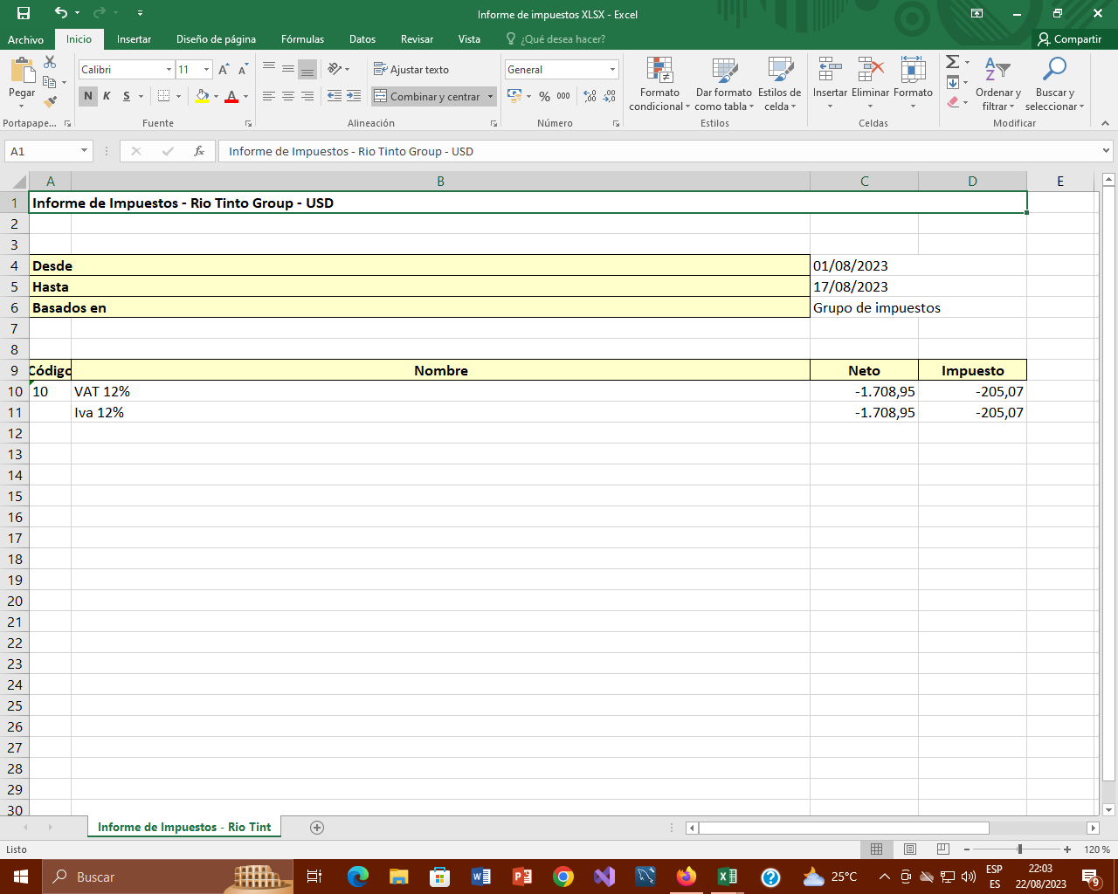The width and height of the screenshot is (1118, 894).
Task: Switch to the Insertar ribbon tab
Action: [134, 39]
